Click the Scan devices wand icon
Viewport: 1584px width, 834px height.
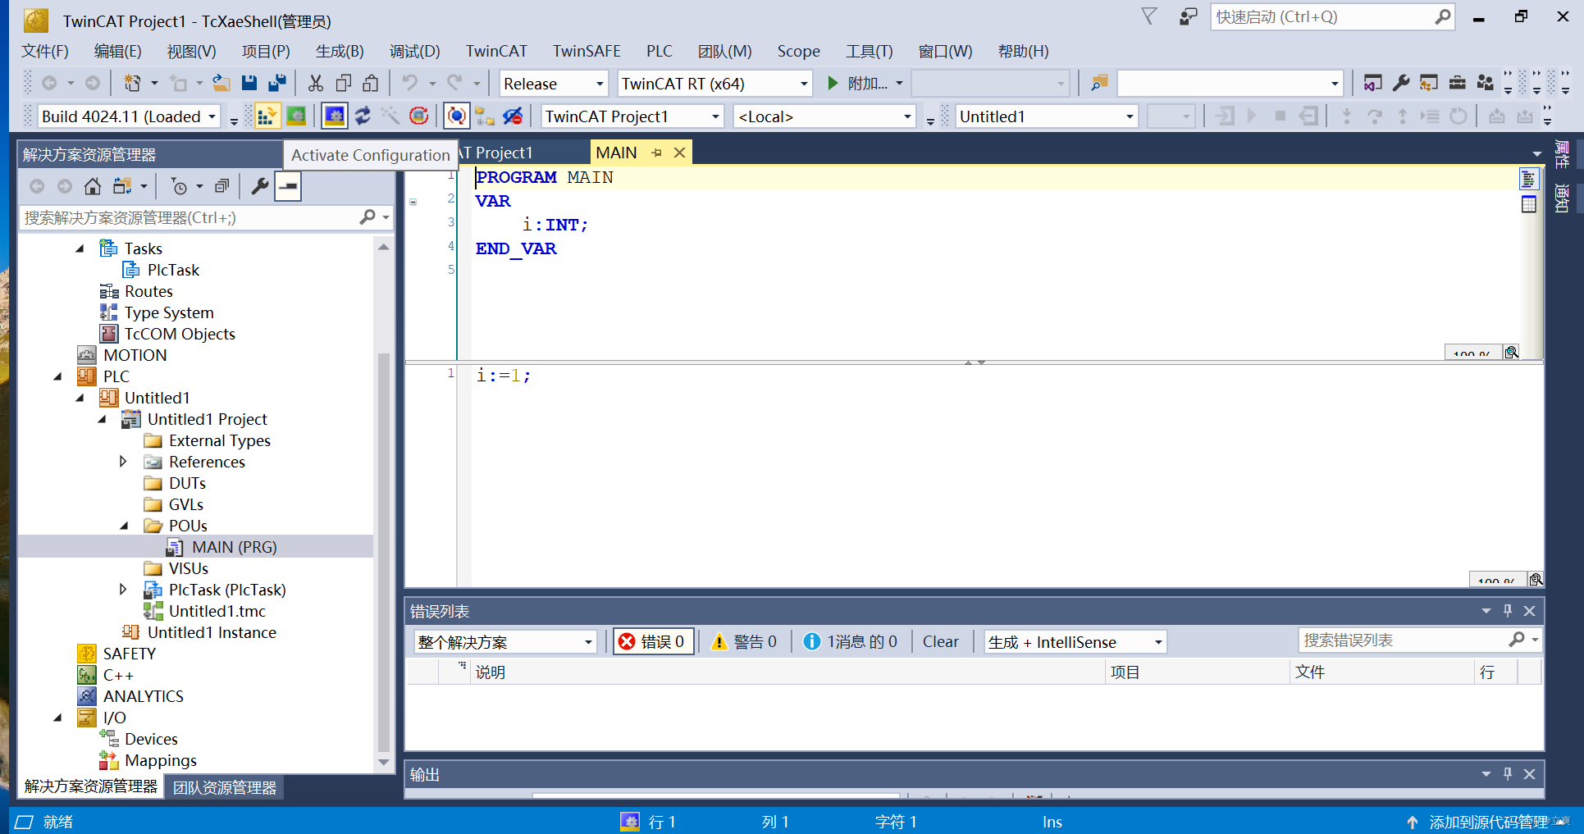pos(390,116)
